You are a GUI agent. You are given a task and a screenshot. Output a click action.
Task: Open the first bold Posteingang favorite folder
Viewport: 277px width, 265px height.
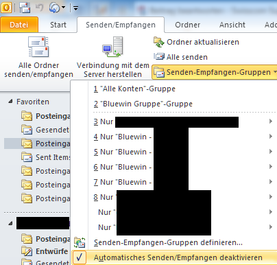tap(53, 116)
